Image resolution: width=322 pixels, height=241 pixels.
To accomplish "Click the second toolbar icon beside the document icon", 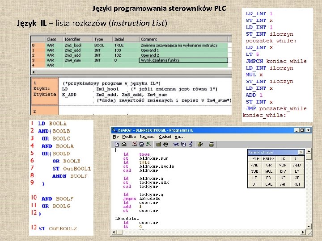I will (124, 144).
